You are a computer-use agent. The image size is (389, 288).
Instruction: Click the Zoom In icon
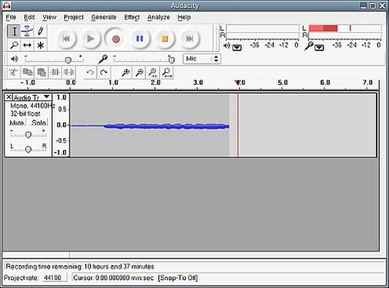point(125,72)
